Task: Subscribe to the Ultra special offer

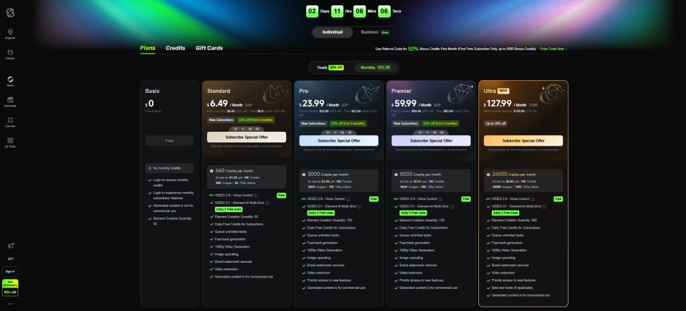Action: (x=523, y=140)
